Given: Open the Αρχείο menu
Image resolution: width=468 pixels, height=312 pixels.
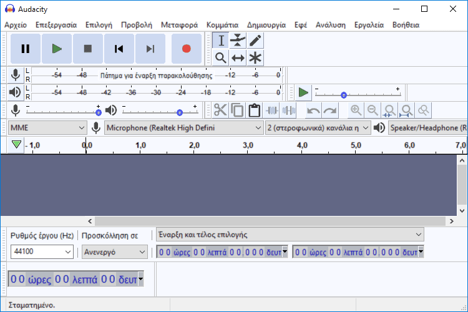Looking at the screenshot, I should pos(16,25).
